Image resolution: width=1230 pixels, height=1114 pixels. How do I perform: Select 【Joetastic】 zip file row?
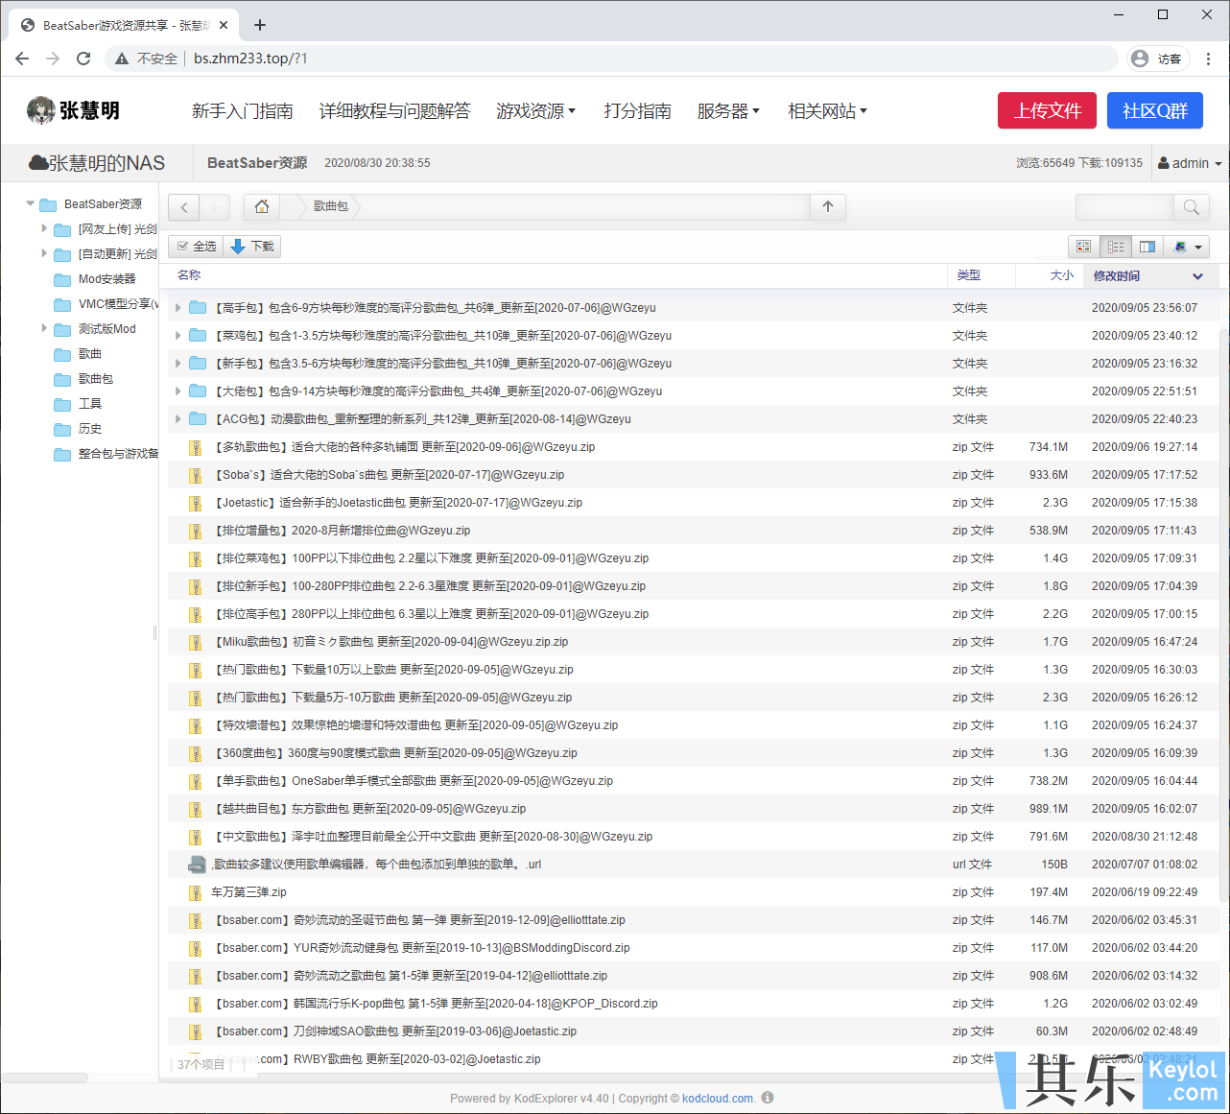694,503
